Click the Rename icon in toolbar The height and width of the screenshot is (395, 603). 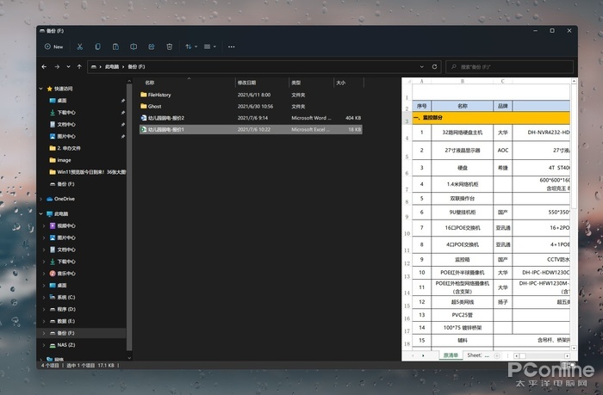point(134,46)
